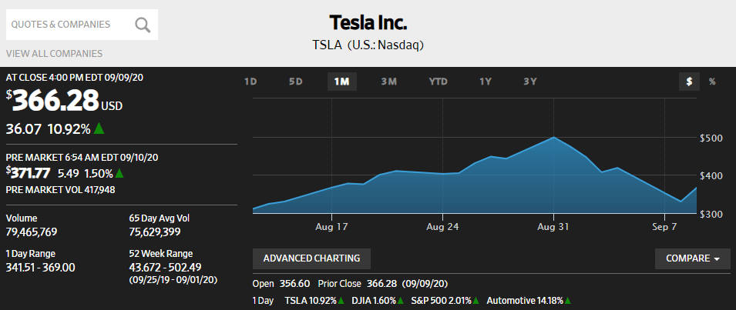The width and height of the screenshot is (736, 310).
Task: Switch chart to 3M range
Action: pyautogui.click(x=389, y=82)
